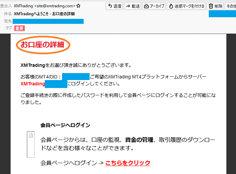
Task: Star the XMTrading sender contact
Action: pos(78,6)
